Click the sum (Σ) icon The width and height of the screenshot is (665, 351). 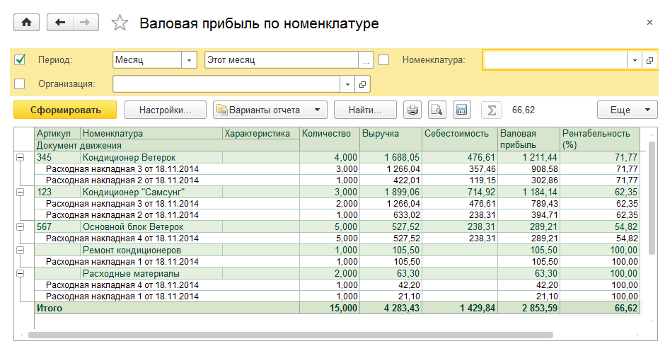(x=490, y=110)
